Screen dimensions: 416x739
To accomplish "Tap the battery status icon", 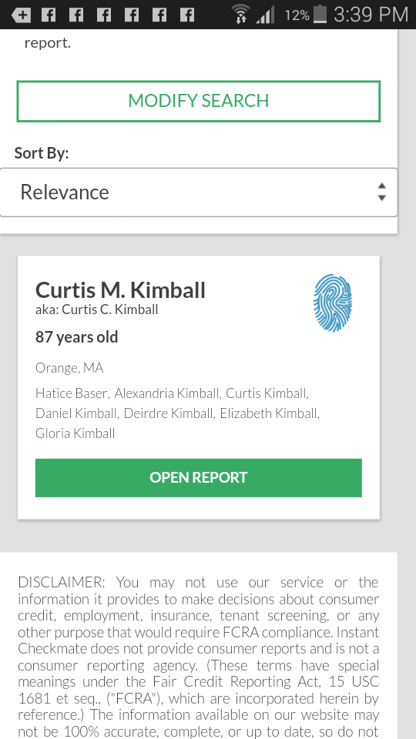I will pos(320,14).
